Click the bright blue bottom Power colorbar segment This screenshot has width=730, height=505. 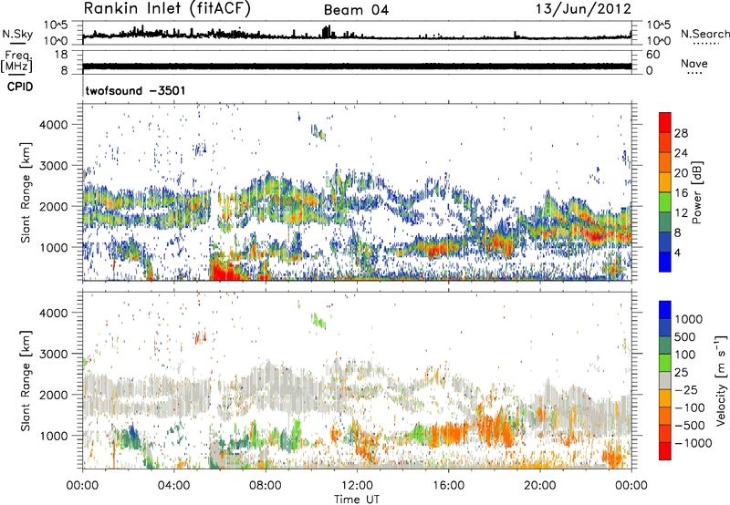click(x=665, y=262)
